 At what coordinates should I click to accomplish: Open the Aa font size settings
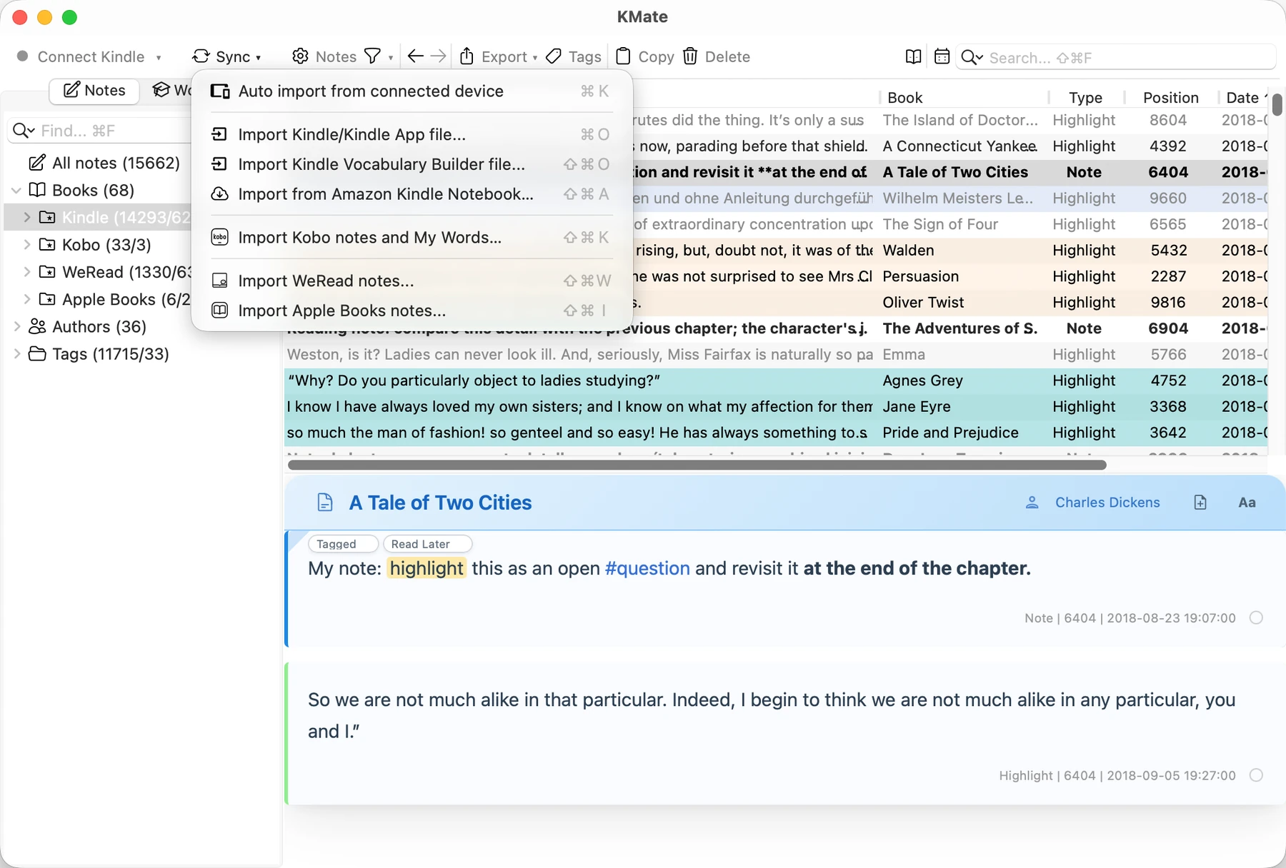pyautogui.click(x=1247, y=503)
